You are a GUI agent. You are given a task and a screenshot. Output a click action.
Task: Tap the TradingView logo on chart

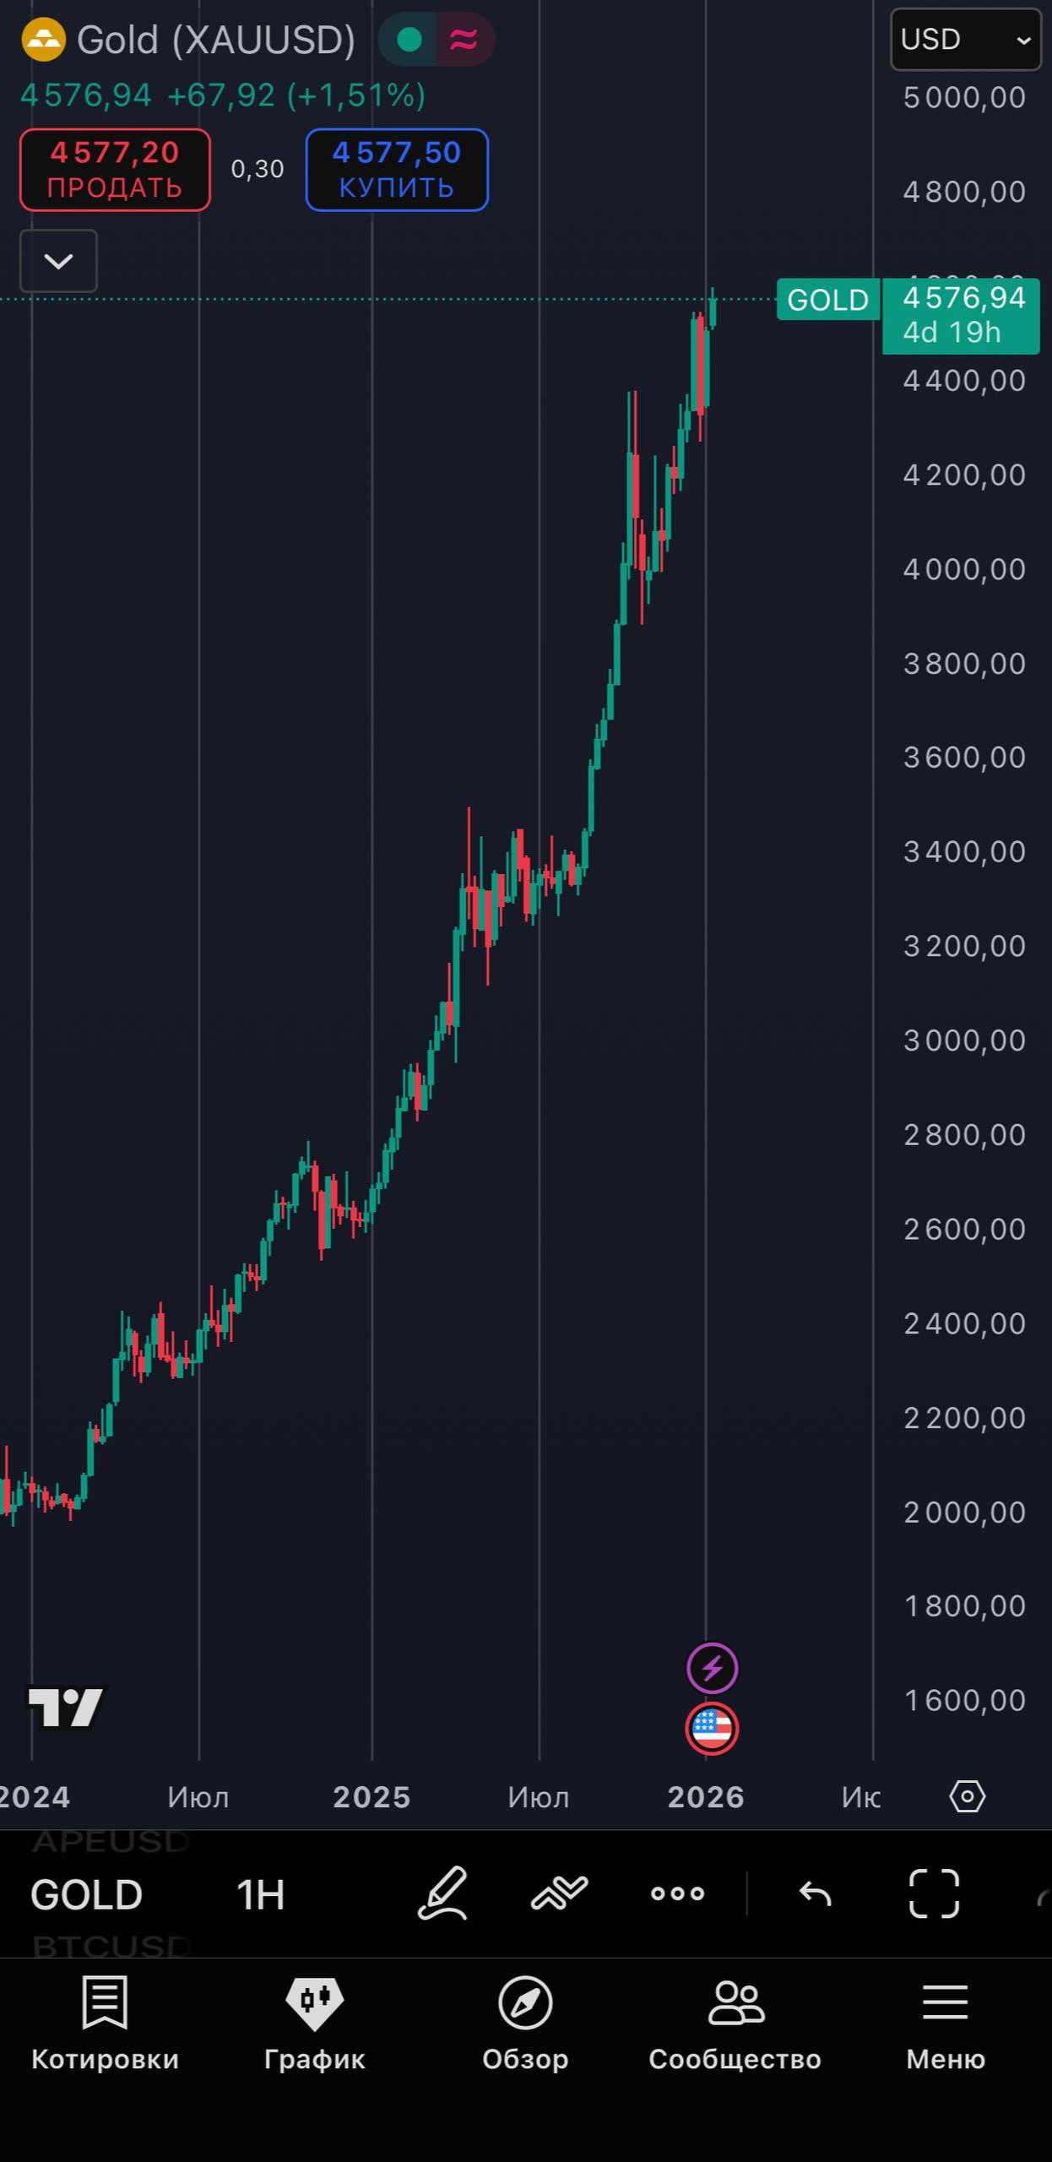tap(66, 1707)
